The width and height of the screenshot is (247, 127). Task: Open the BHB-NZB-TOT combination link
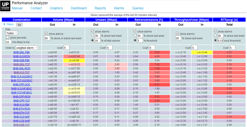point(22,125)
